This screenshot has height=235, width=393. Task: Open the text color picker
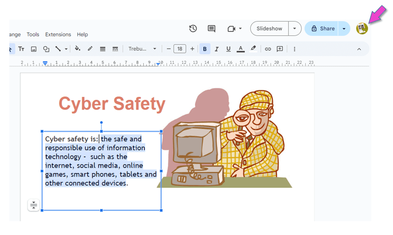coord(240,49)
